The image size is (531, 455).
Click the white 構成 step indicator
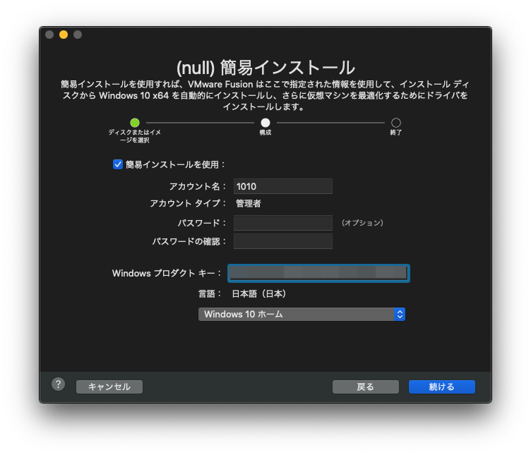point(265,123)
